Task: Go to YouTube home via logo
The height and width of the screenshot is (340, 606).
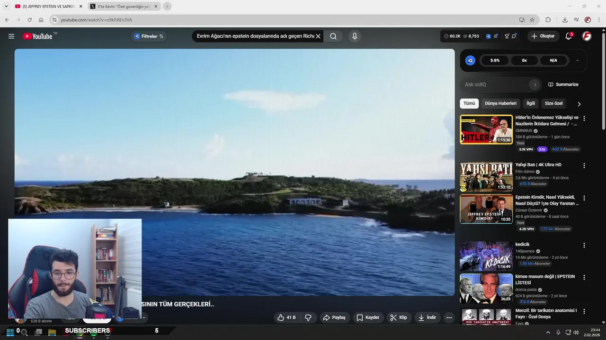Action: click(37, 36)
